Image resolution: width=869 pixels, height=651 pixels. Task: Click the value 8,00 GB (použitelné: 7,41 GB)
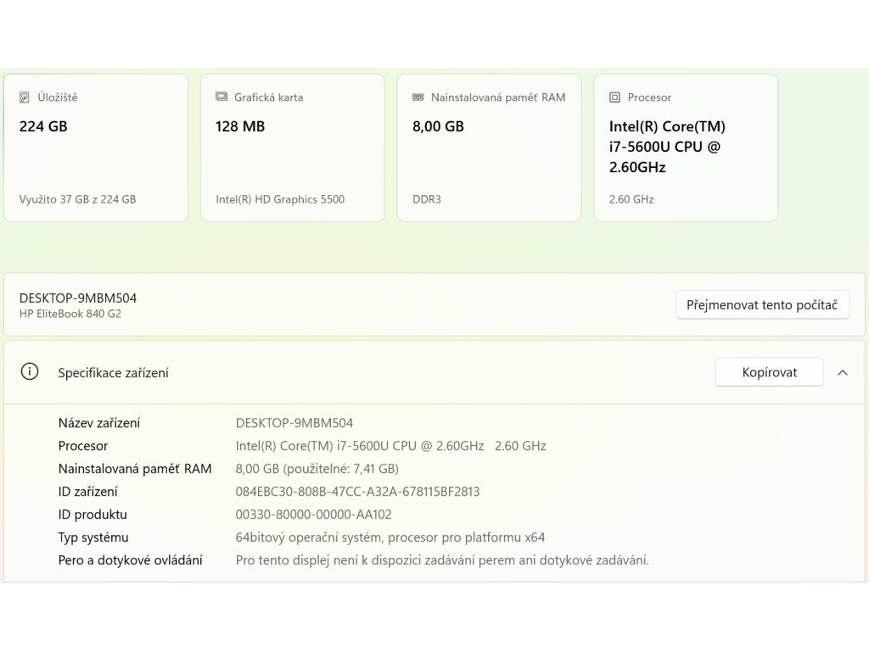317,469
